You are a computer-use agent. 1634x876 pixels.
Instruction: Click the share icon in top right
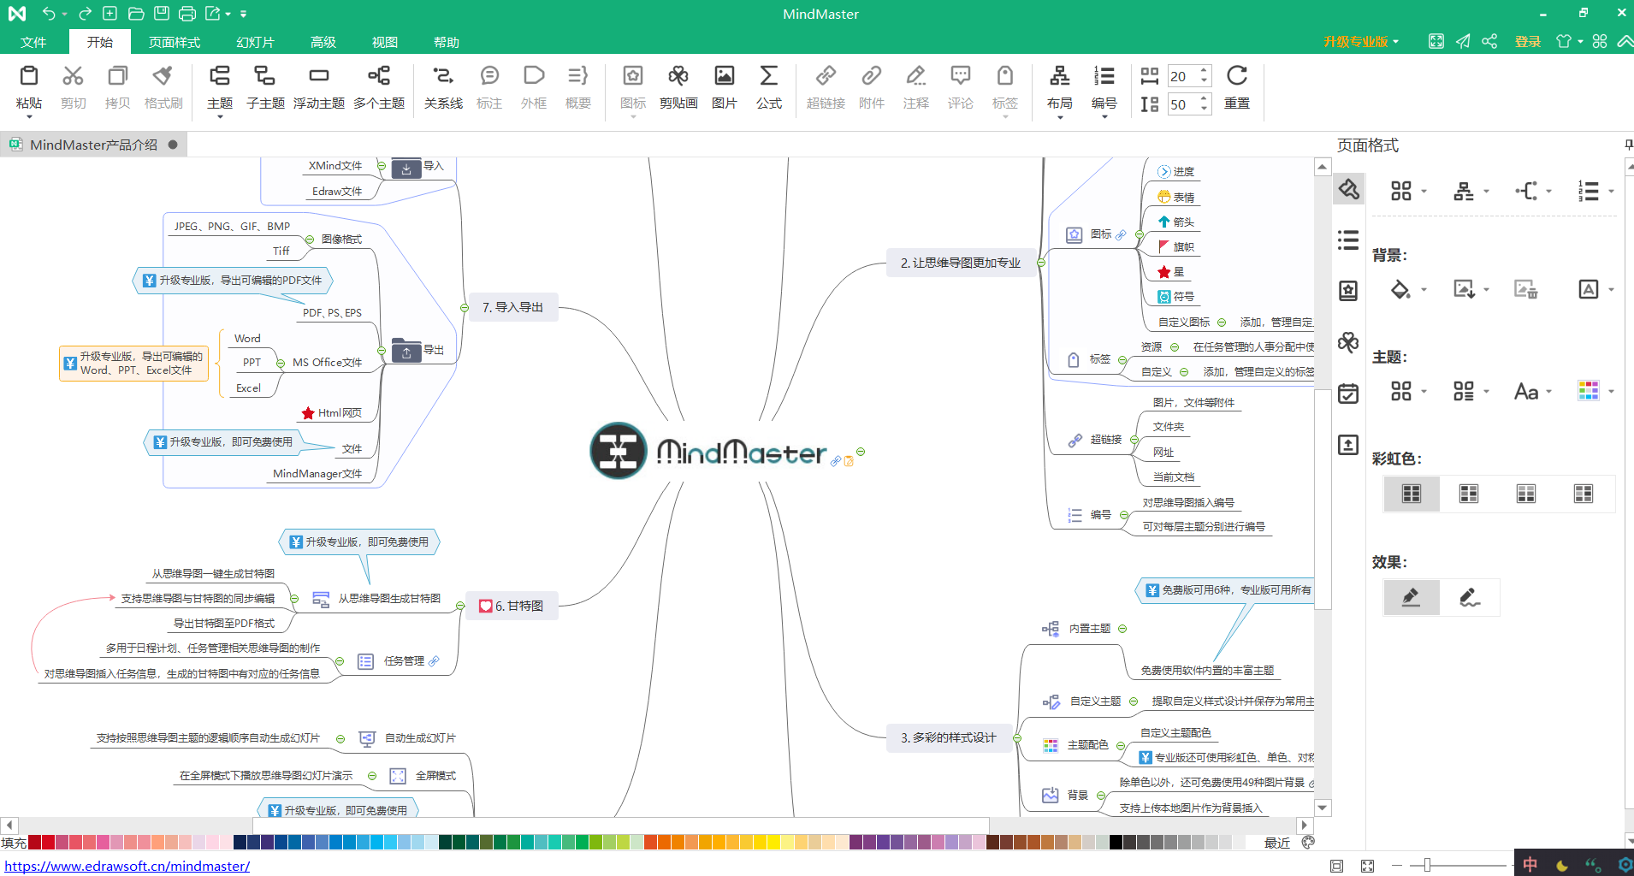[1489, 41]
